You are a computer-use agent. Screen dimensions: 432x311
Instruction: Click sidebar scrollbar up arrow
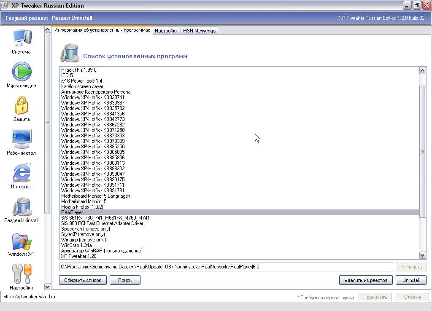(47, 29)
